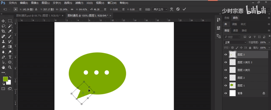Open the 正常 blend mode dropdown

tap(235, 42)
